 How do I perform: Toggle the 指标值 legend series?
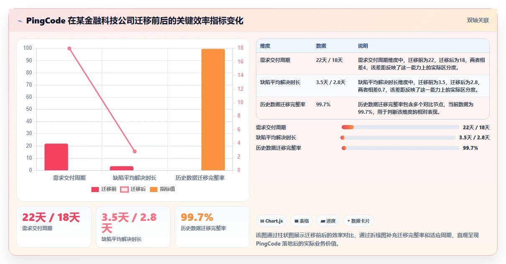point(162,189)
